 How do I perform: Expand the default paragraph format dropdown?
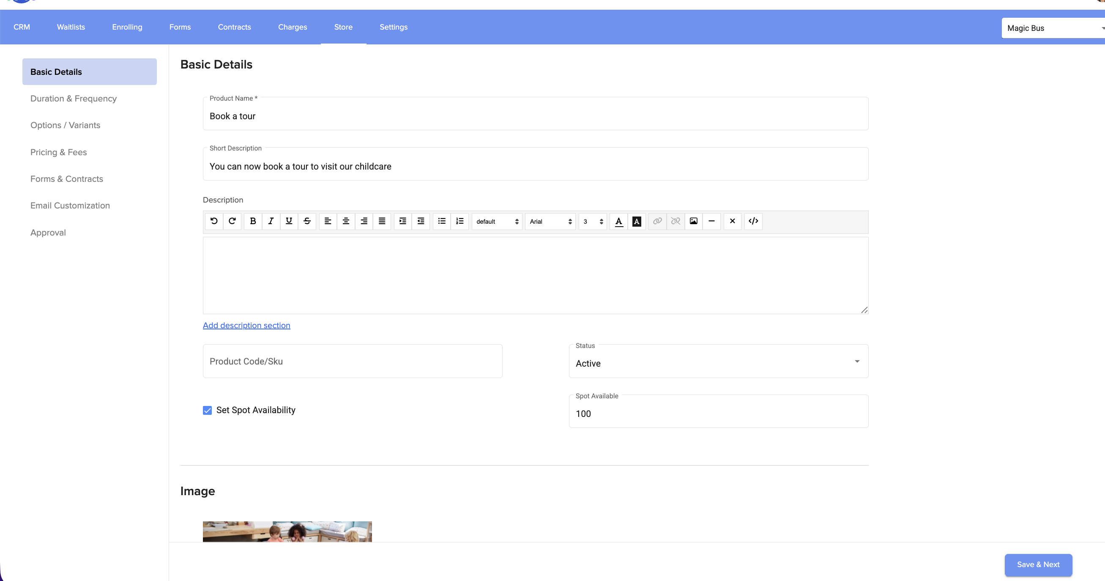pyautogui.click(x=497, y=222)
